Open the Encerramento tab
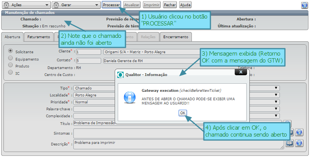The height and width of the screenshot is (157, 310). pos(176,37)
